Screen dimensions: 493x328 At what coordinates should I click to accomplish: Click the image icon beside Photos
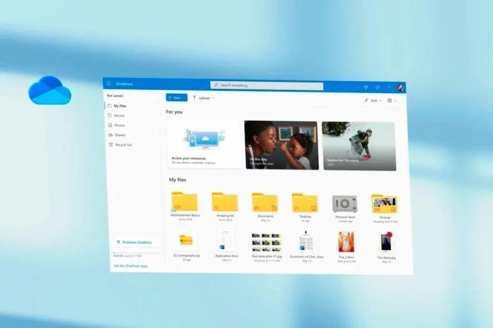[110, 125]
